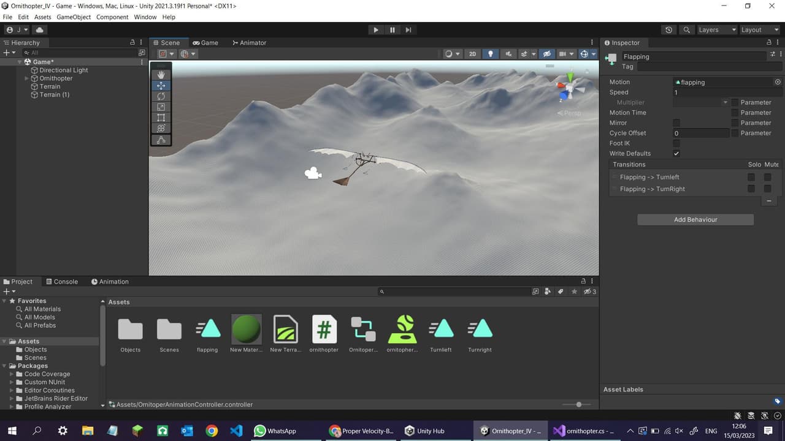Image resolution: width=785 pixels, height=441 pixels.
Task: Select the Hand view tool
Action: (161, 75)
